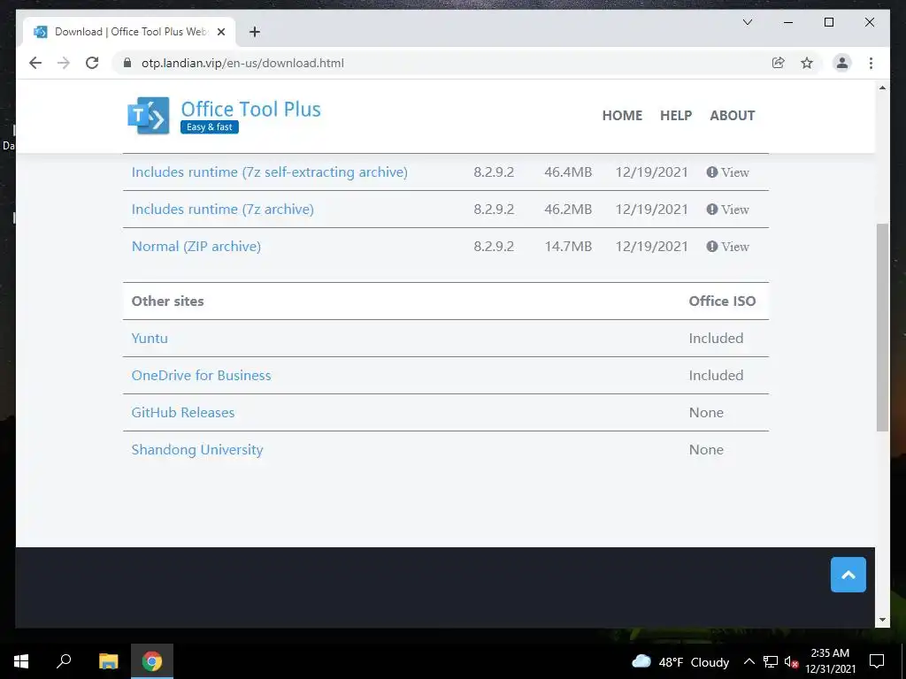
Task: Click the 46.4MB size cell
Action: (x=568, y=172)
